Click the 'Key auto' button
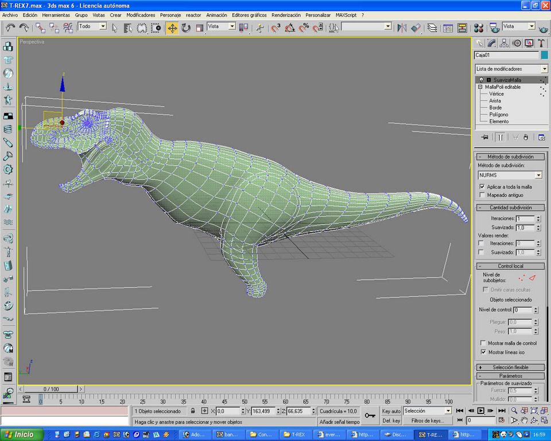The image size is (551, 441). (x=391, y=411)
